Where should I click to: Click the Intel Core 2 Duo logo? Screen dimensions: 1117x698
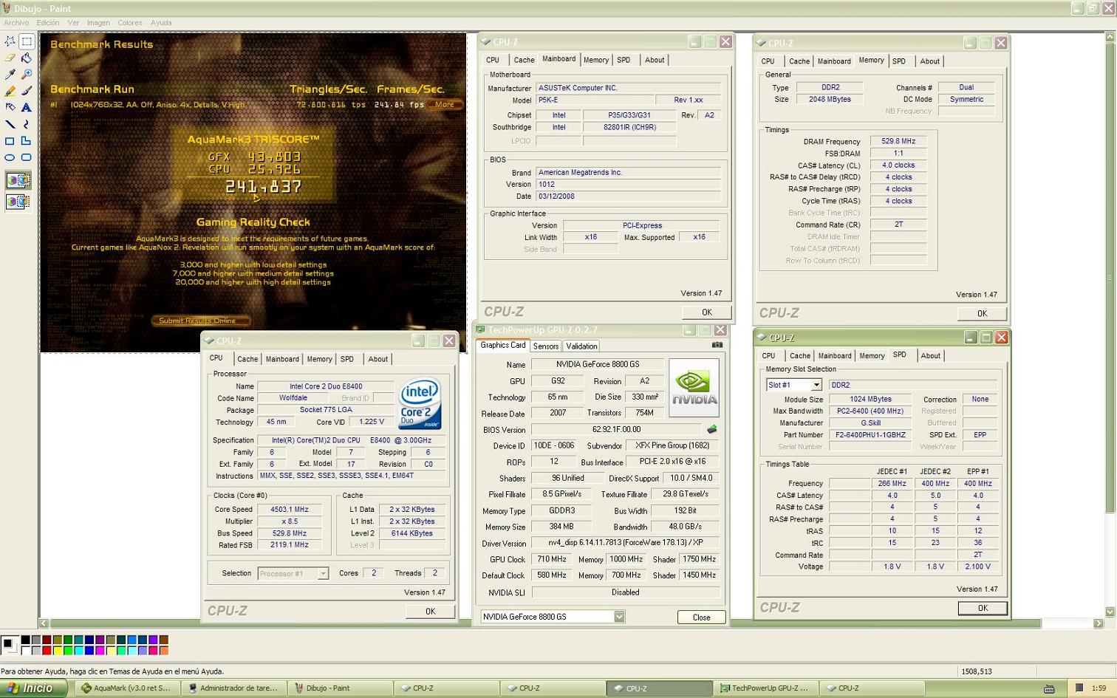coord(420,404)
